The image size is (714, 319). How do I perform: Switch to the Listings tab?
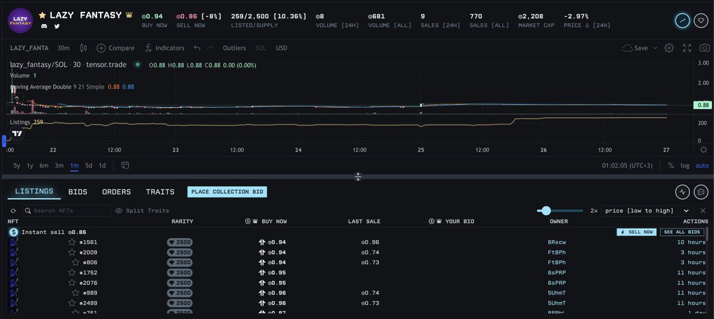34,191
